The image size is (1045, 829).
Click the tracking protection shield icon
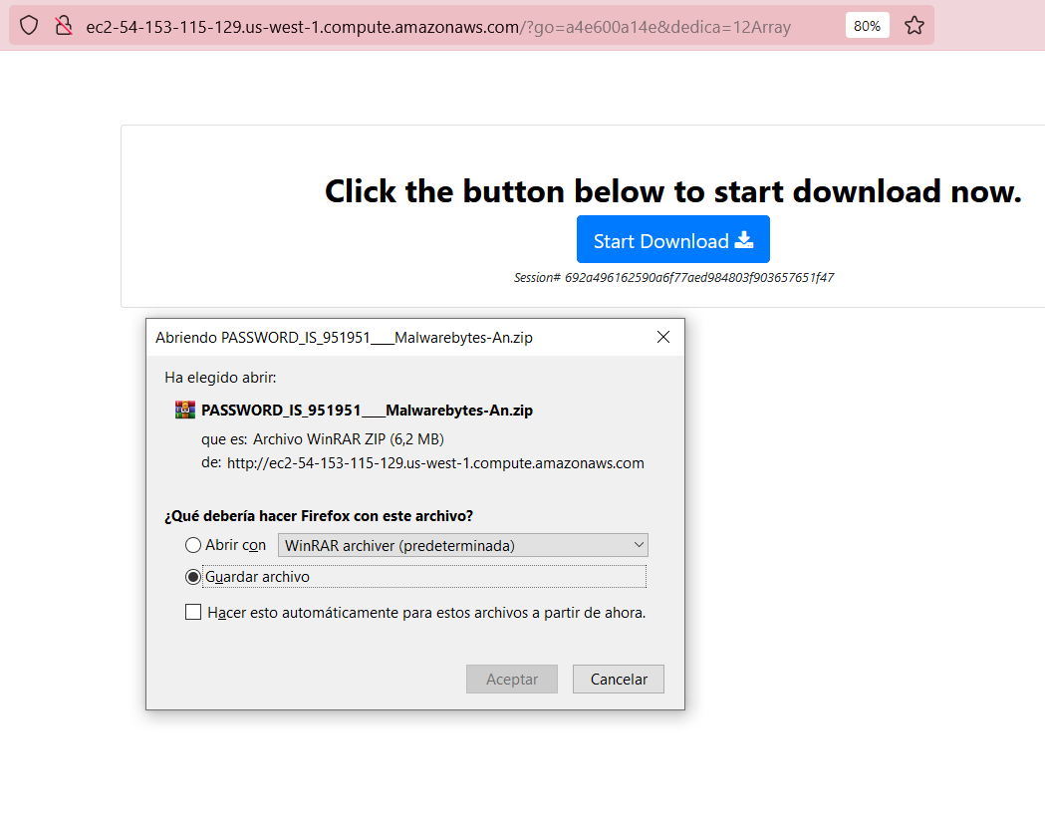pyautogui.click(x=29, y=25)
